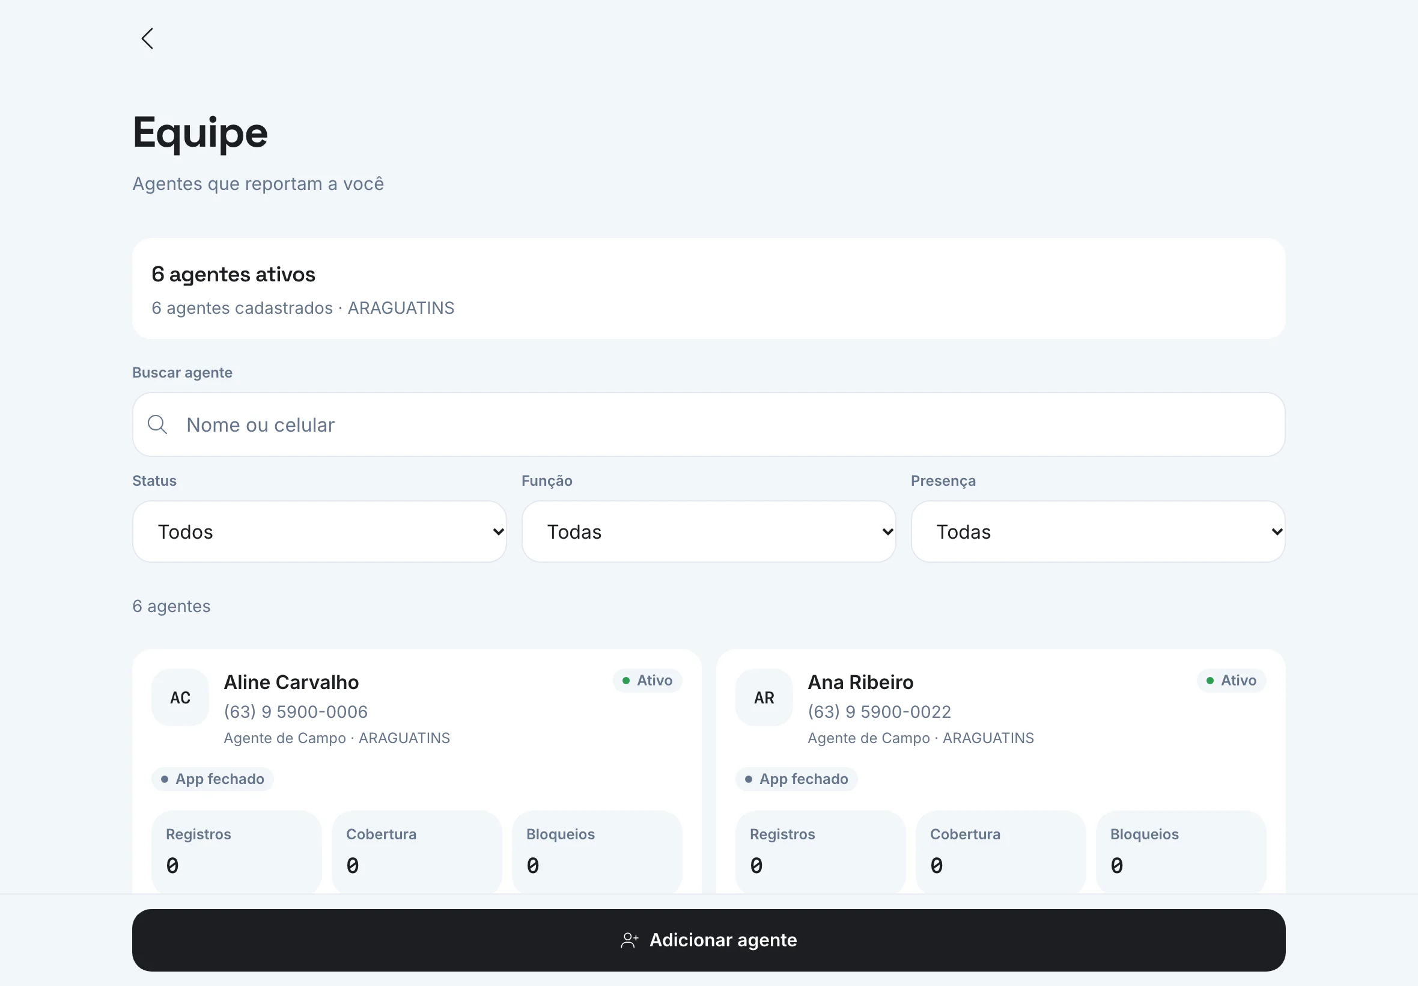Image resolution: width=1418 pixels, height=986 pixels.
Task: Click the 6 agentes ativos heading
Action: coord(233,274)
